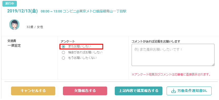Click the 一律固定 transportation fee value
Image resolution: width=219 pixels, height=100 pixels.
(14, 46)
